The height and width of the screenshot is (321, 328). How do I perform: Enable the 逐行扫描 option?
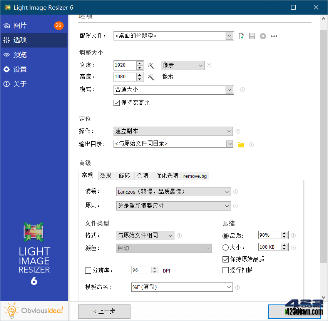pos(225,270)
